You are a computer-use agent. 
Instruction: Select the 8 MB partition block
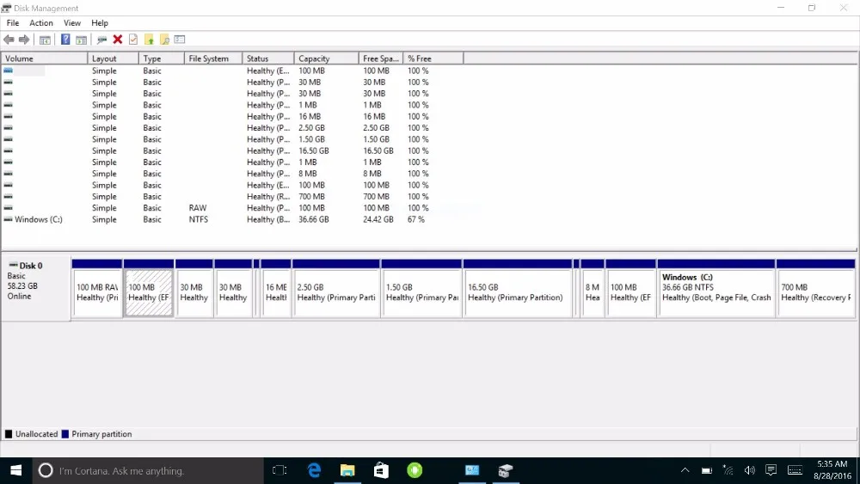click(x=593, y=288)
